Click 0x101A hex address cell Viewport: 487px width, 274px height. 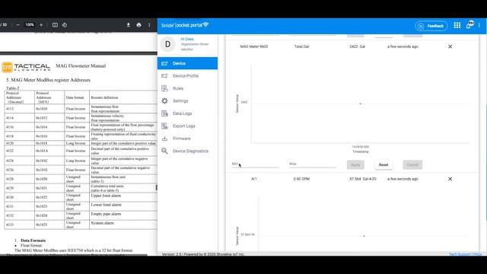pyautogui.click(x=49, y=151)
